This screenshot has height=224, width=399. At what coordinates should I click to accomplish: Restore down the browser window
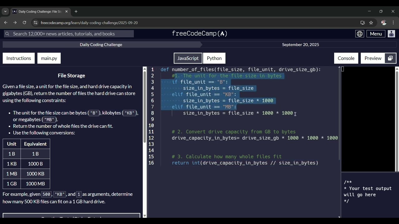(381, 12)
